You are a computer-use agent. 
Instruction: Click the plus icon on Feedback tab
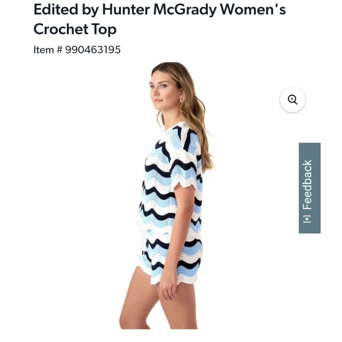pos(307,219)
